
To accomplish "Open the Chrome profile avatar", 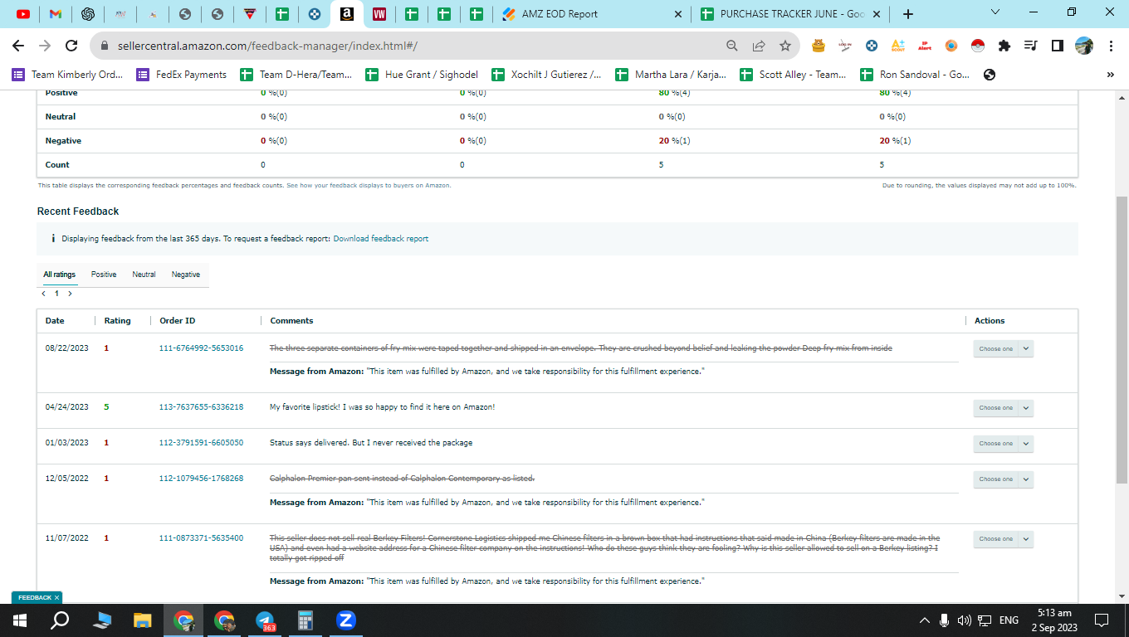I will (x=1083, y=46).
